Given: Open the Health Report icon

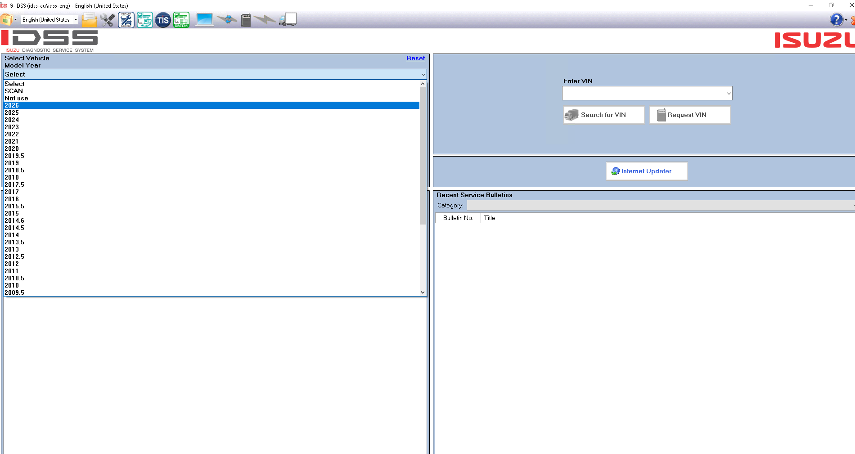Looking at the screenshot, I should [x=126, y=20].
